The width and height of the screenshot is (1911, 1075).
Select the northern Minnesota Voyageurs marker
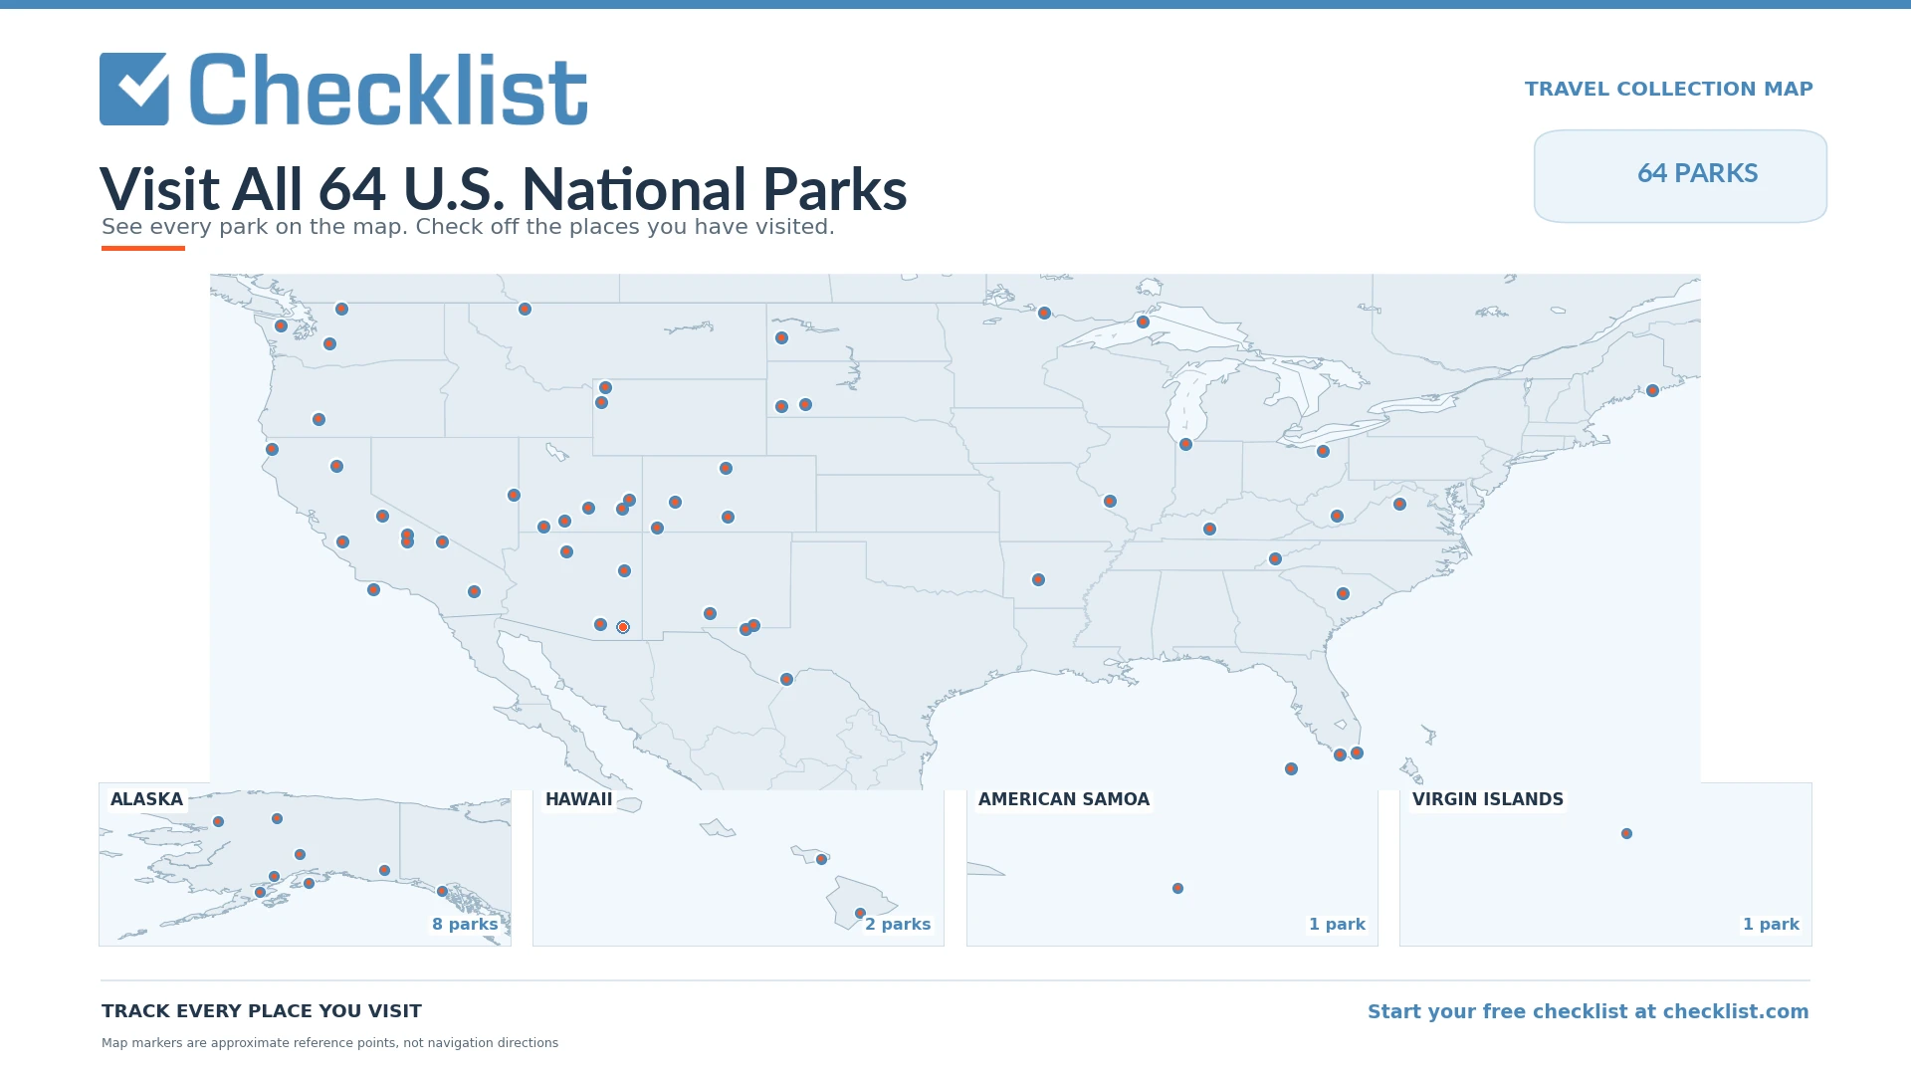[x=1044, y=313]
